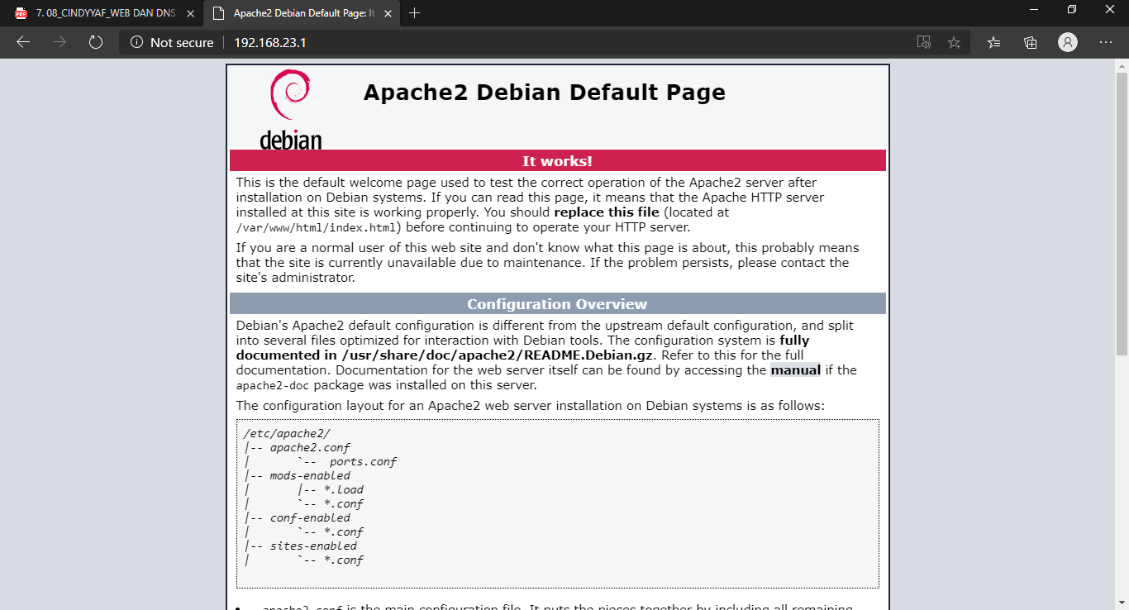The height and width of the screenshot is (610, 1129).
Task: Open the Collections icon
Action: tap(1031, 42)
